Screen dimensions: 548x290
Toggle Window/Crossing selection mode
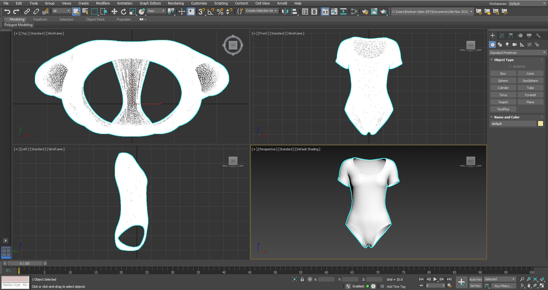click(x=104, y=11)
